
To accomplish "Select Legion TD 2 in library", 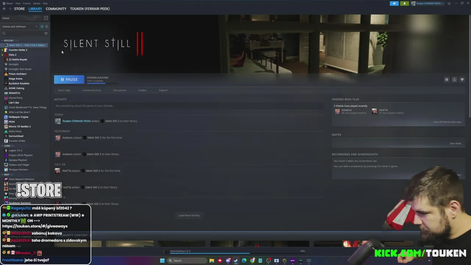I will tap(15, 151).
